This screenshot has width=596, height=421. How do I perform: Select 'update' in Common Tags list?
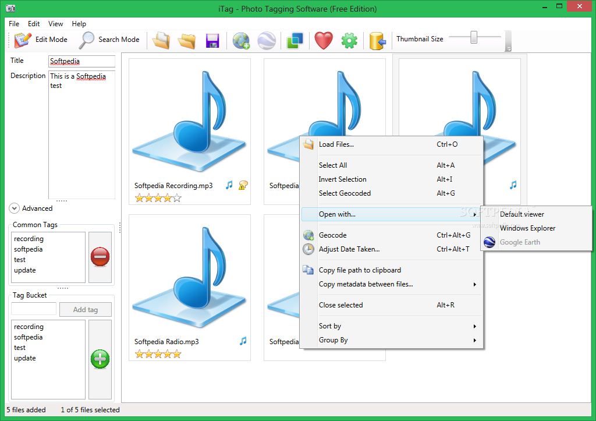pos(24,270)
